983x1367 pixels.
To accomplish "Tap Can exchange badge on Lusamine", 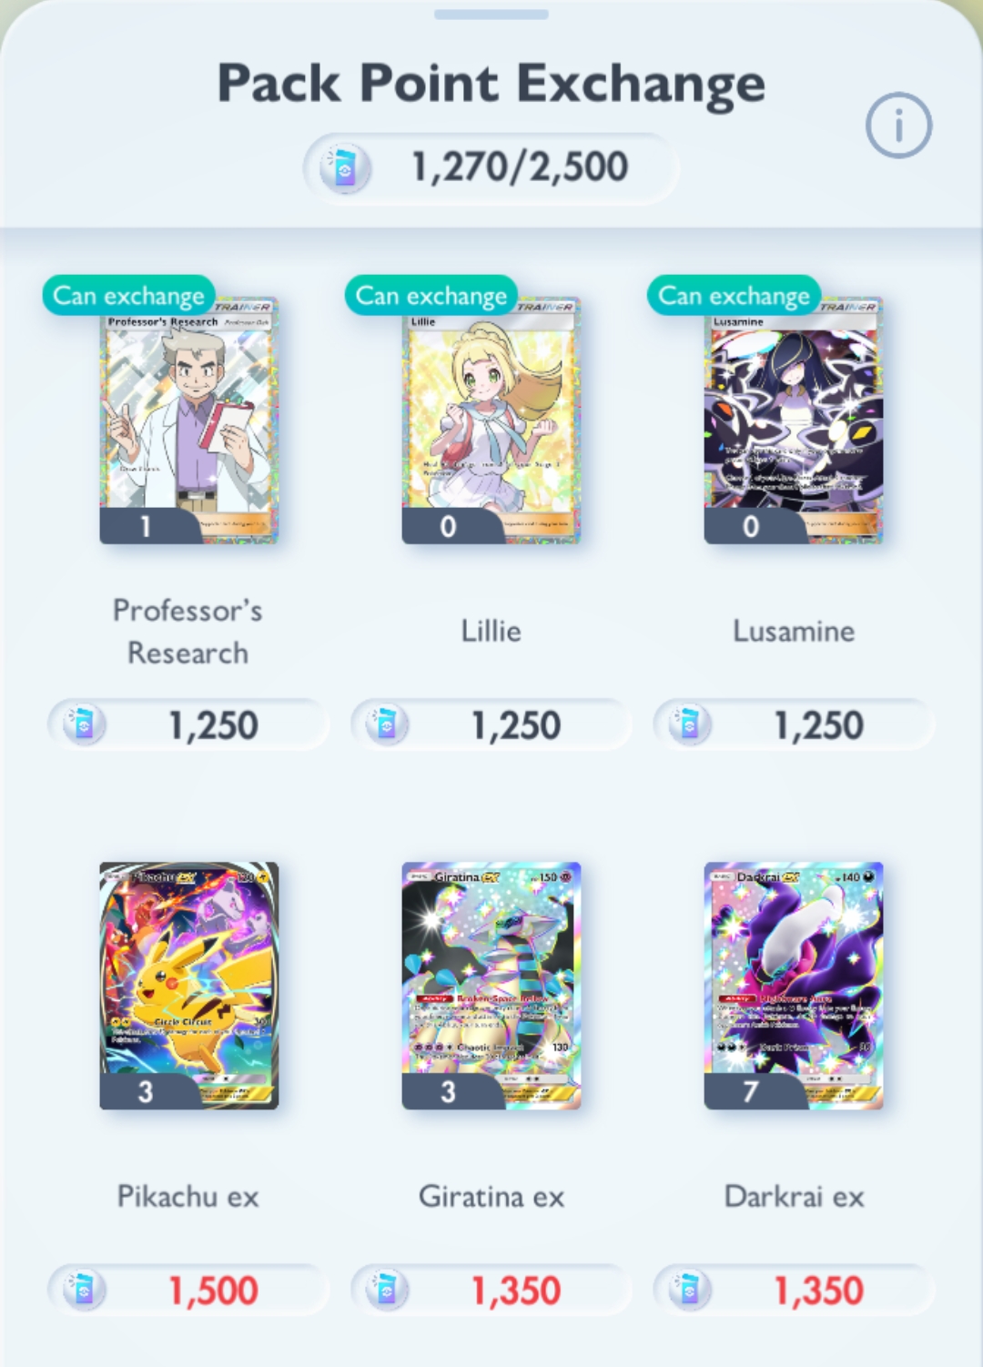I will [735, 296].
